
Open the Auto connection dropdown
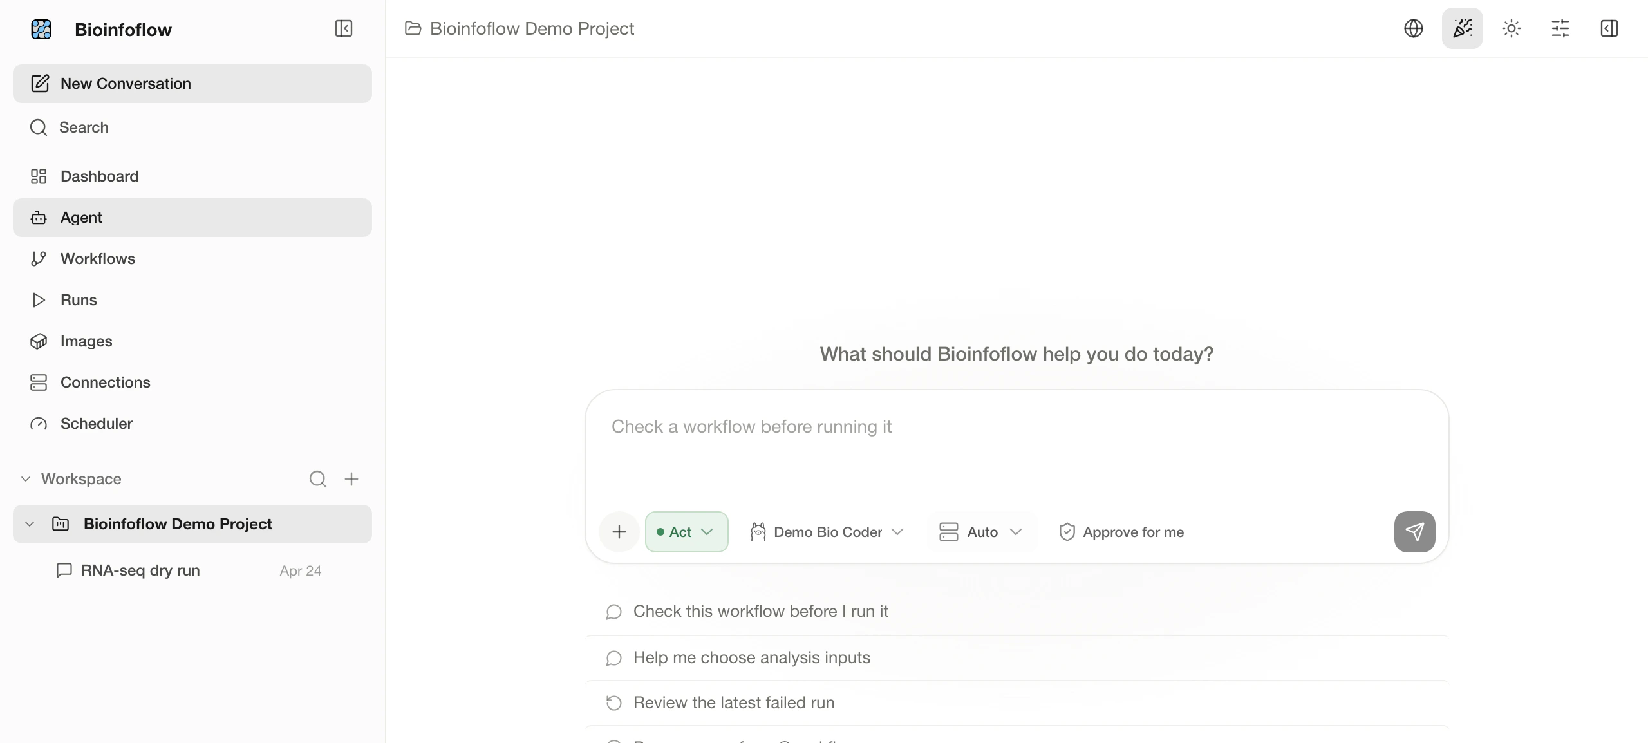[x=981, y=532]
